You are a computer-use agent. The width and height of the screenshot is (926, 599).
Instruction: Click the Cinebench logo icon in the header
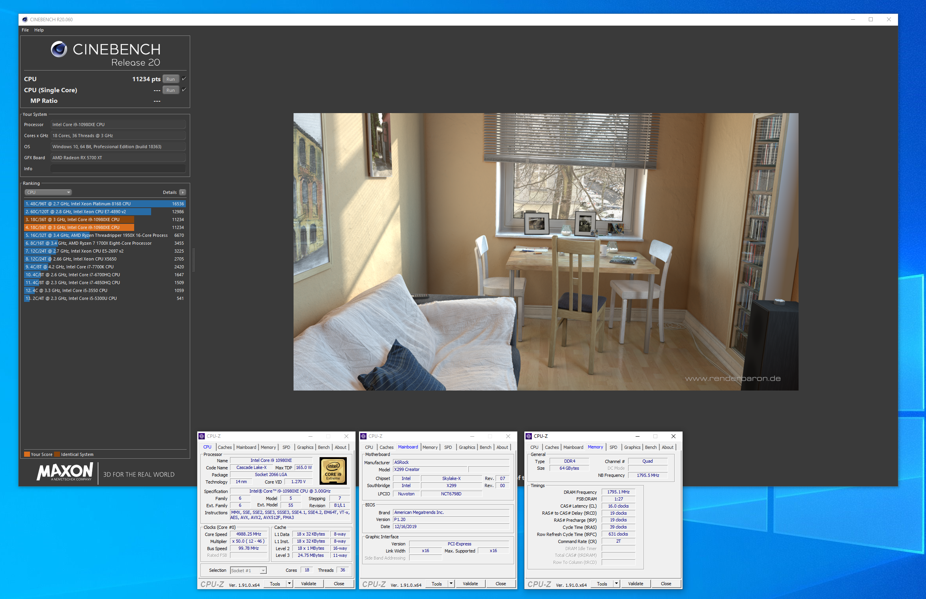[x=59, y=49]
